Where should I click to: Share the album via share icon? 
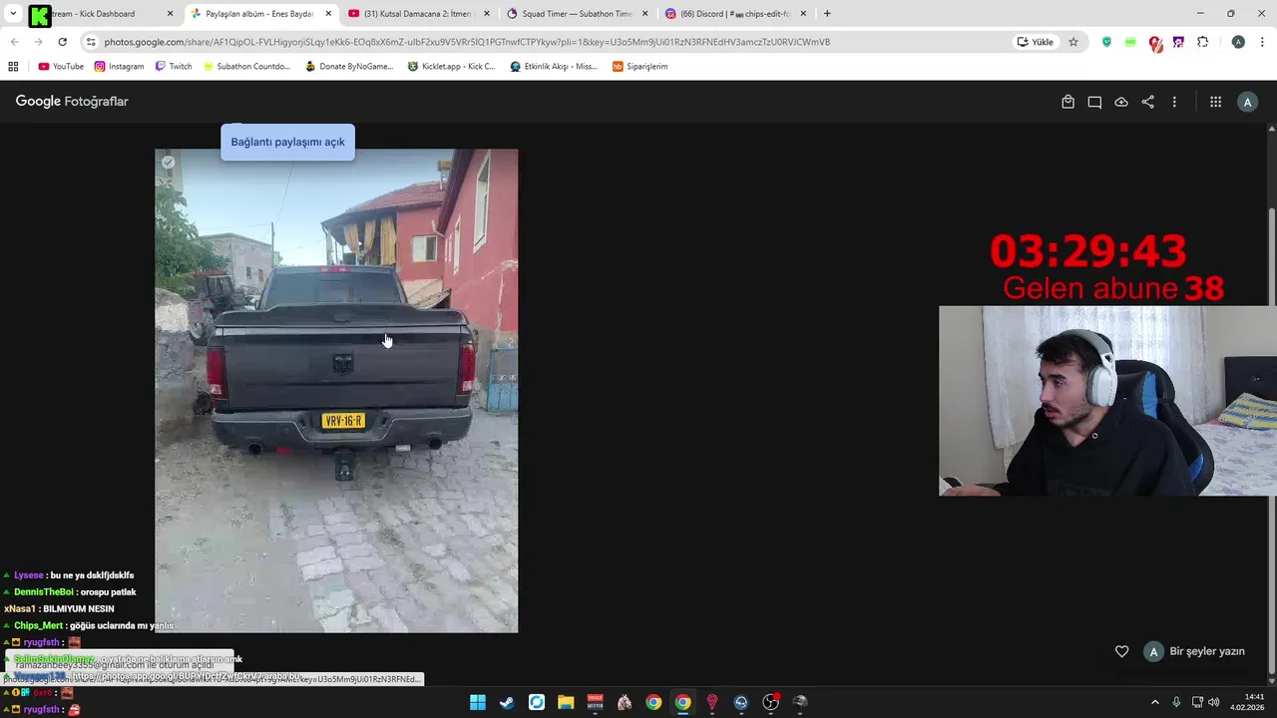point(1148,102)
